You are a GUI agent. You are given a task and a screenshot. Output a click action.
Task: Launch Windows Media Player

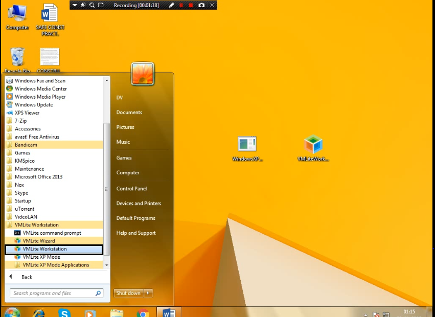54,97
